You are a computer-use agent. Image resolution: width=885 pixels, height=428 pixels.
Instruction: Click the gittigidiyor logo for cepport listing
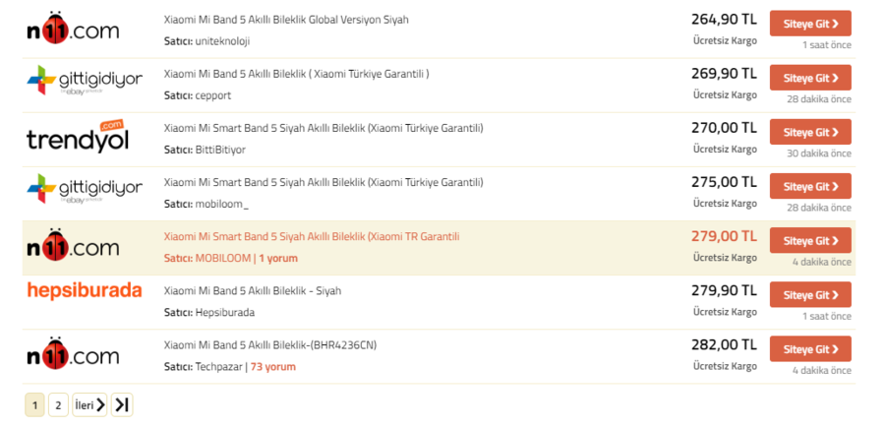[85, 80]
